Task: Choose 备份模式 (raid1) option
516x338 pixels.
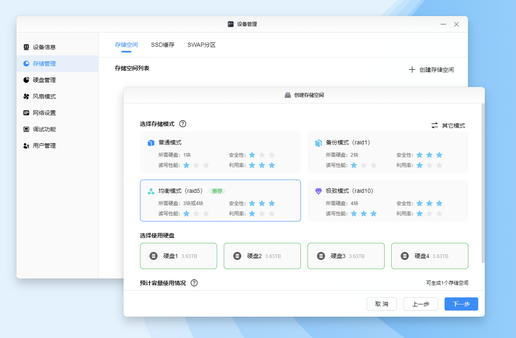Action: [388, 152]
